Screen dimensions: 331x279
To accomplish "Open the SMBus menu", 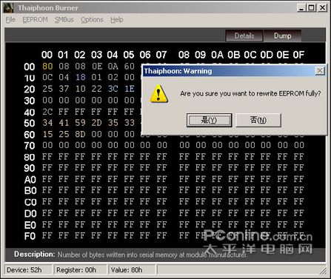I will pyautogui.click(x=64, y=19).
